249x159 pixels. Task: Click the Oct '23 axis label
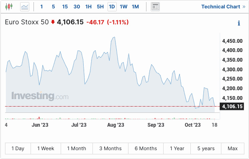(193, 125)
